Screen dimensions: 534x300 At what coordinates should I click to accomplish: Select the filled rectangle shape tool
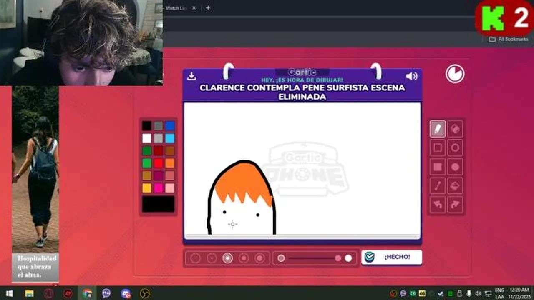(x=438, y=167)
